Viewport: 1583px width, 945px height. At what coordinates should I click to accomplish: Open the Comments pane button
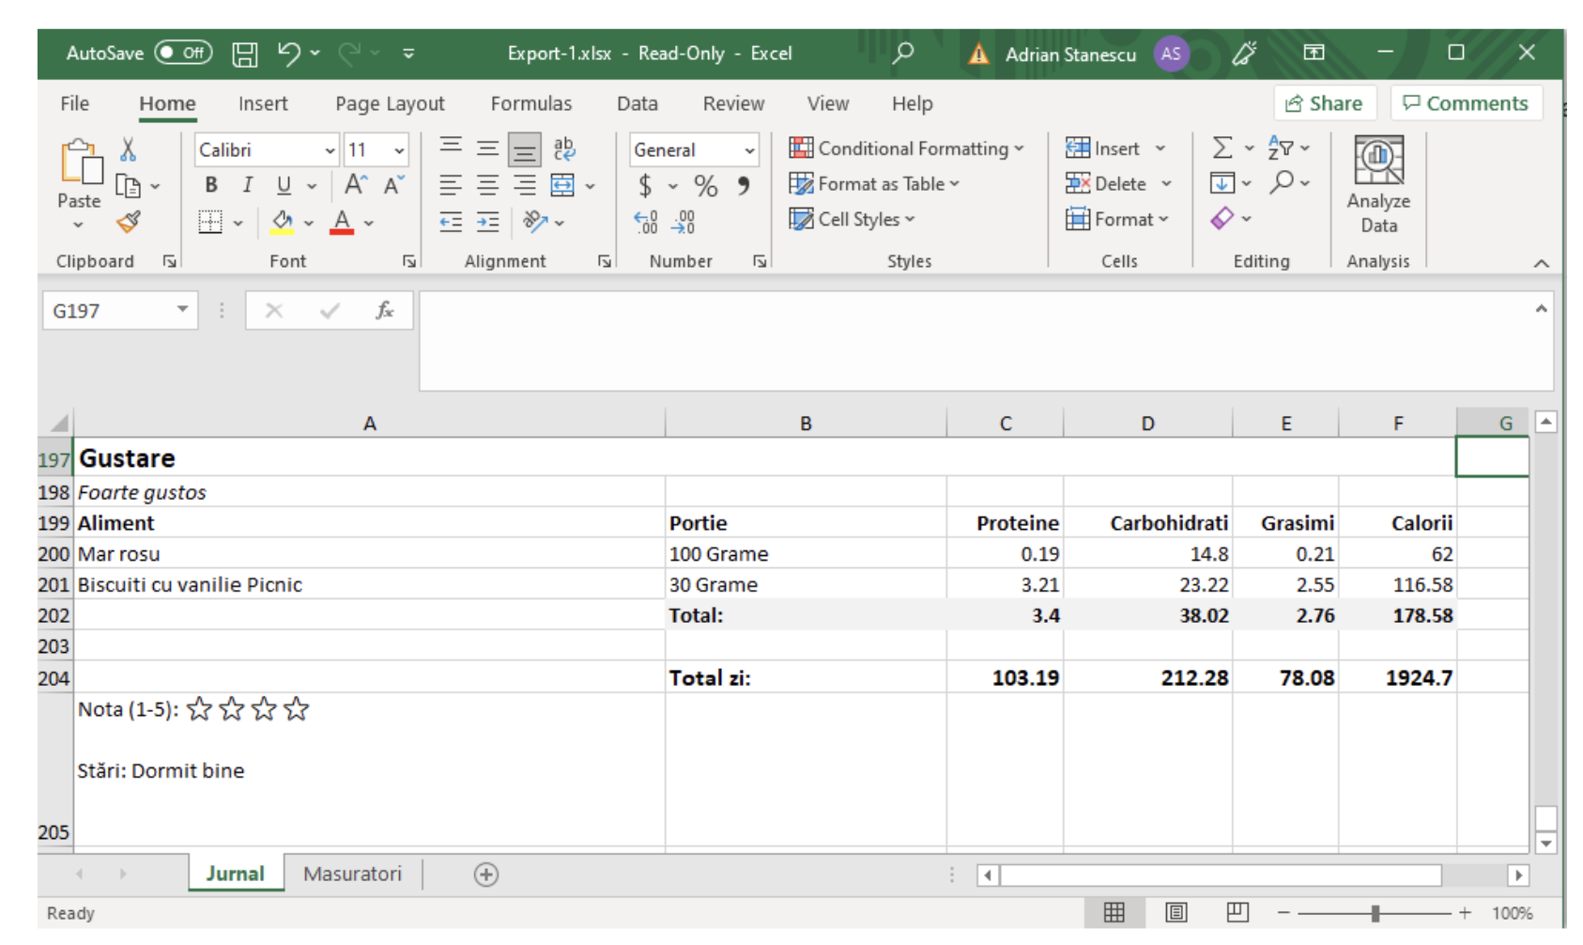click(x=1465, y=103)
